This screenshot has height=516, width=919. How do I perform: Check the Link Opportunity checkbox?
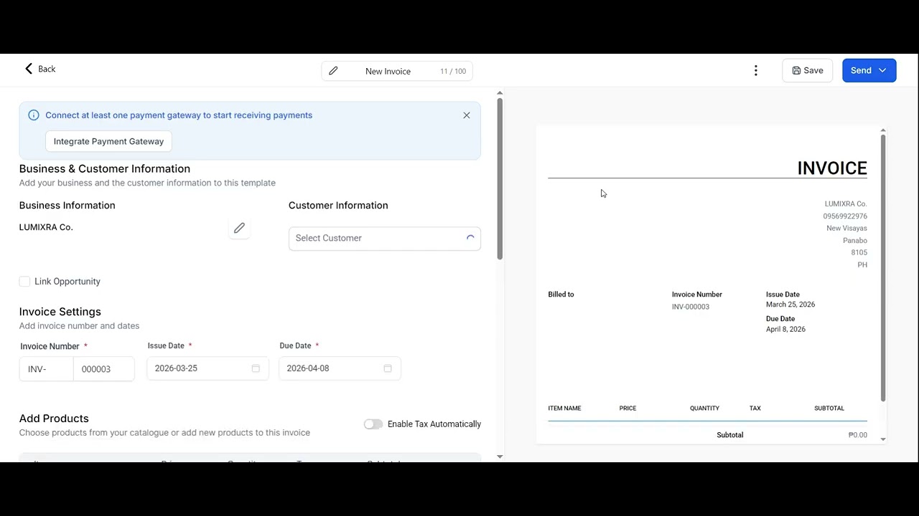click(25, 282)
